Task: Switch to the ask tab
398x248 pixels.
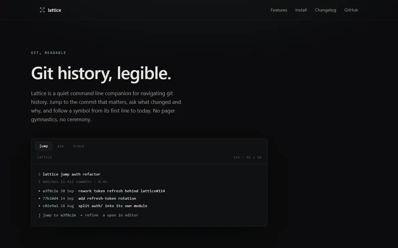Action: 61,146
